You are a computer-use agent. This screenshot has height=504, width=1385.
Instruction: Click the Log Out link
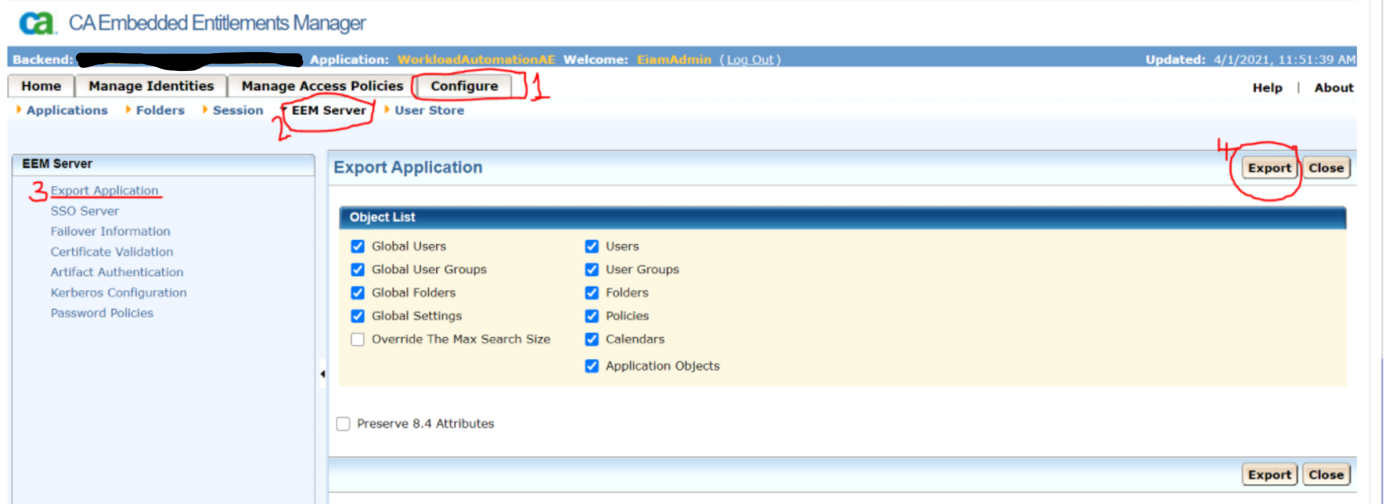(749, 59)
